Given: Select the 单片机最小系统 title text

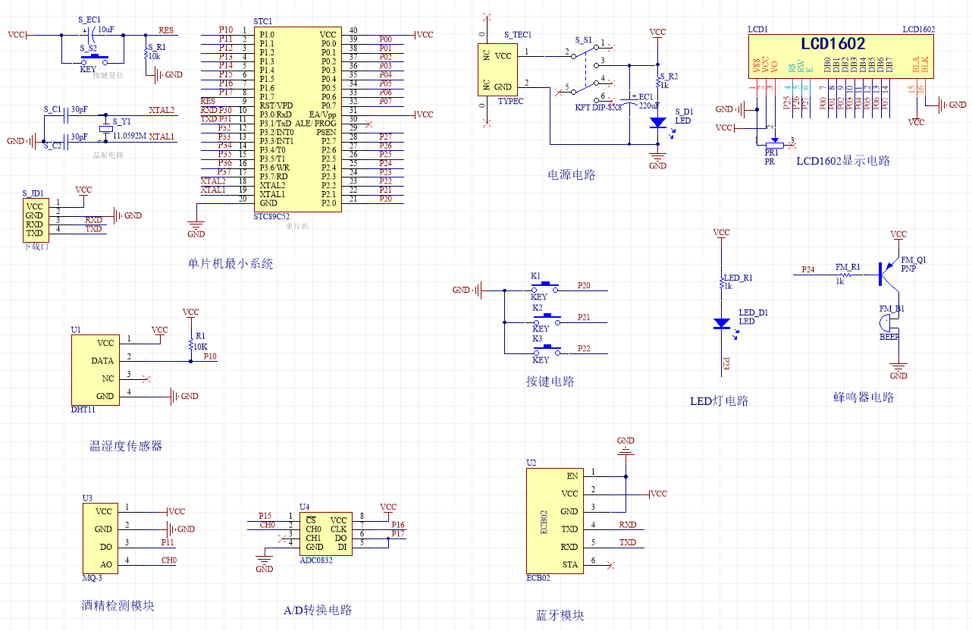Looking at the screenshot, I should [230, 264].
